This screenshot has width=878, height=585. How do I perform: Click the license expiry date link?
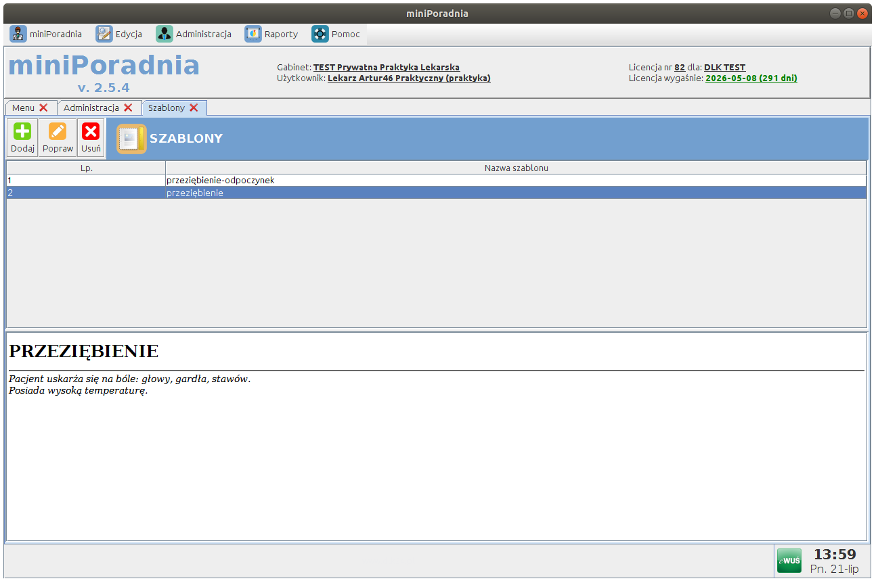coord(751,78)
